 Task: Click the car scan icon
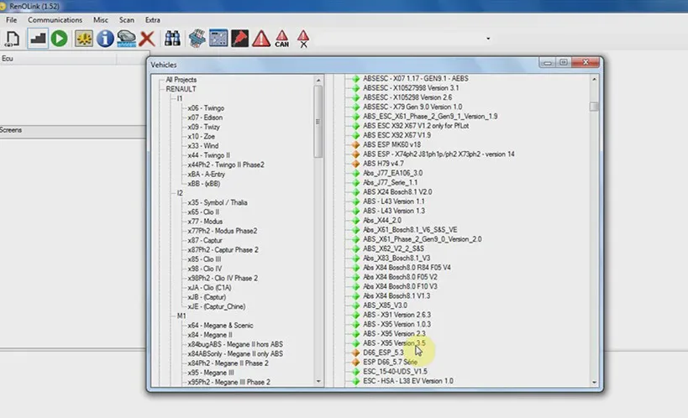pyautogui.click(x=126, y=39)
